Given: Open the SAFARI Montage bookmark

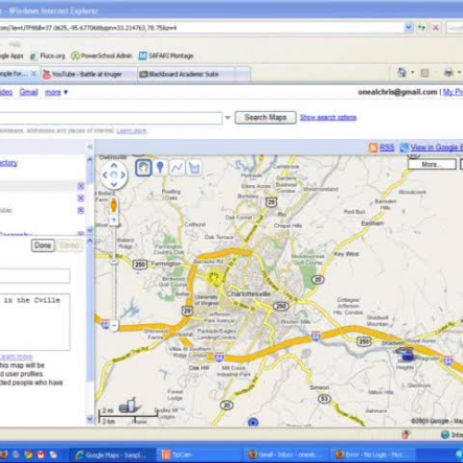Looking at the screenshot, I should click(x=166, y=56).
